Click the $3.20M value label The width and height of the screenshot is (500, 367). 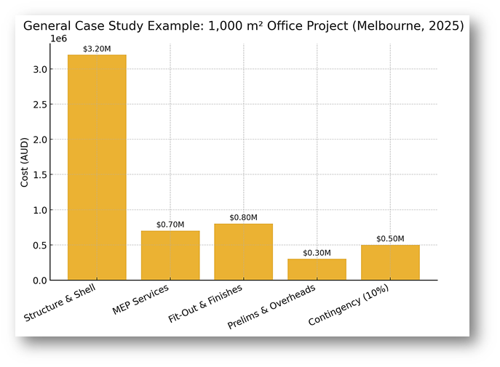point(97,49)
